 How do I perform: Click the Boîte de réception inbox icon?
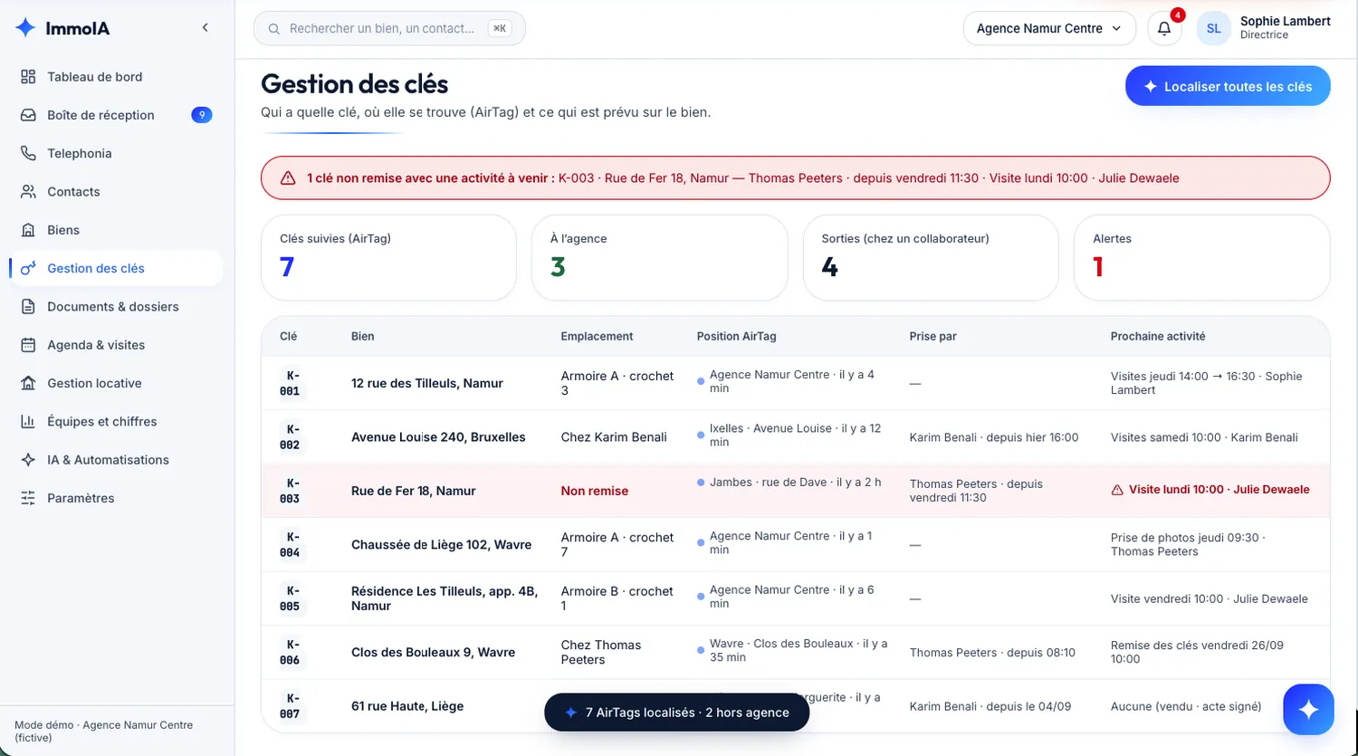pos(29,115)
